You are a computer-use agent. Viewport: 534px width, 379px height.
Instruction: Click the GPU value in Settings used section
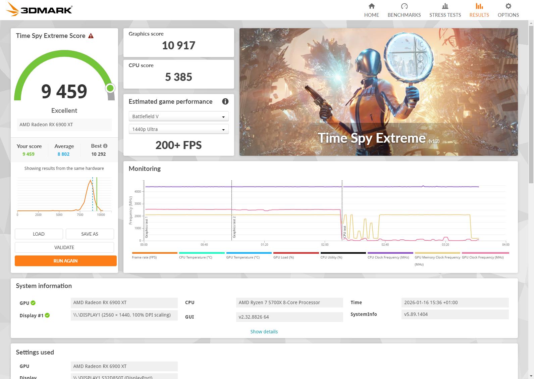coord(124,366)
